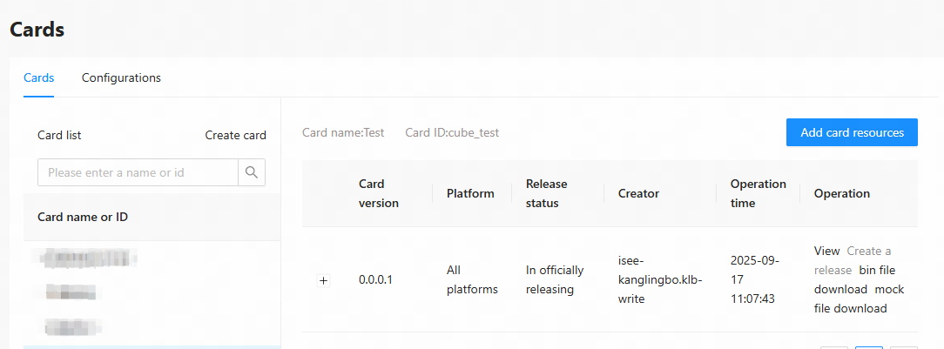
Task: Open View for version 0.0.0.1
Action: [826, 251]
